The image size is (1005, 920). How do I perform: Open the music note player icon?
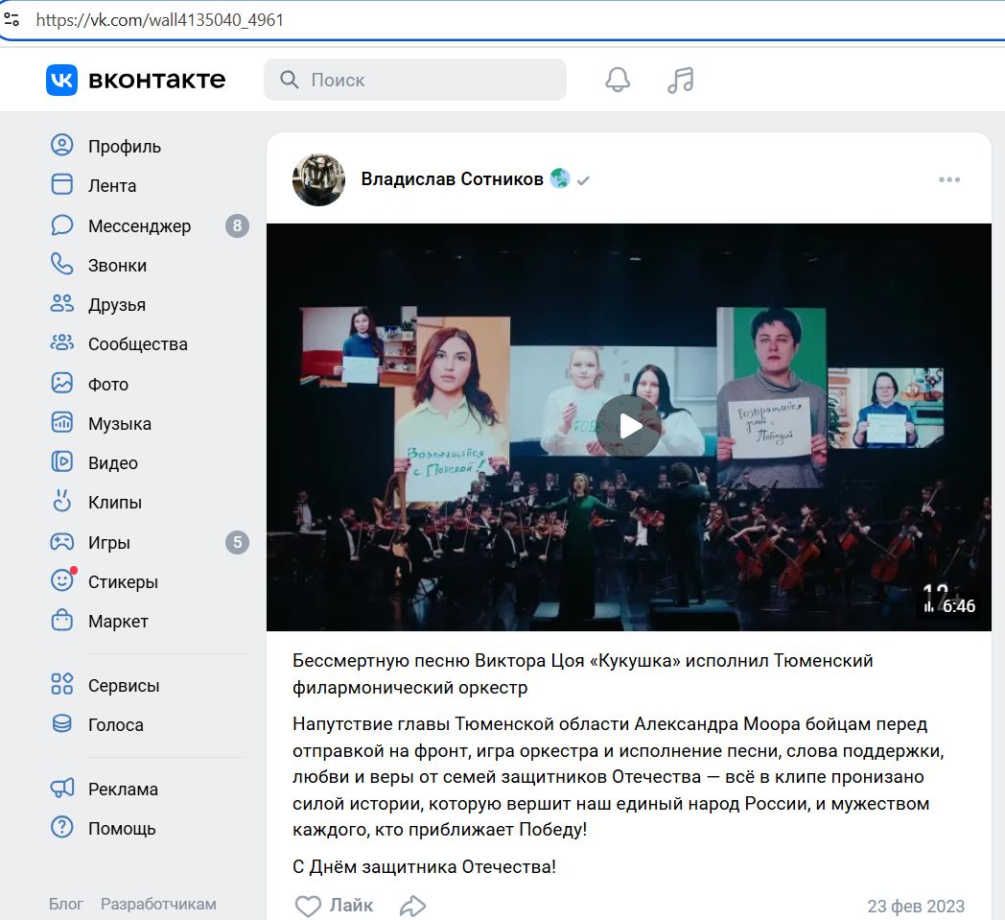tap(680, 80)
